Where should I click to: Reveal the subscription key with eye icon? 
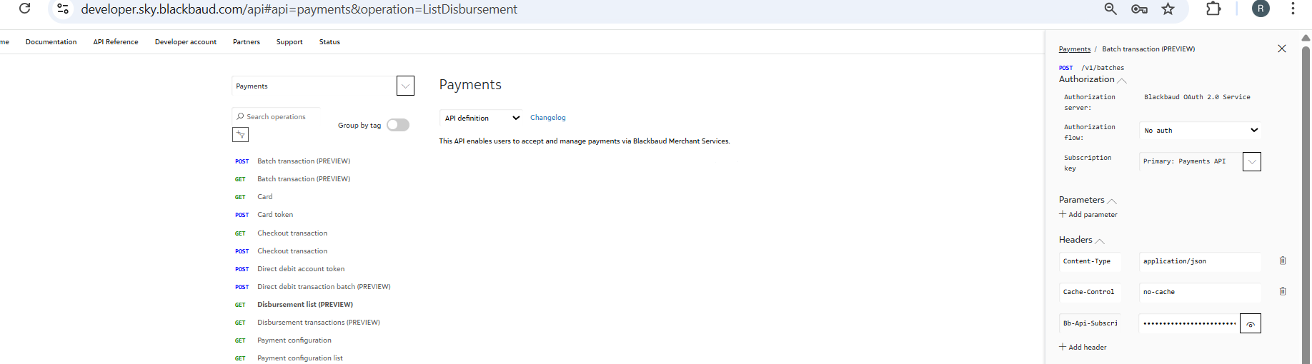[x=1251, y=323]
